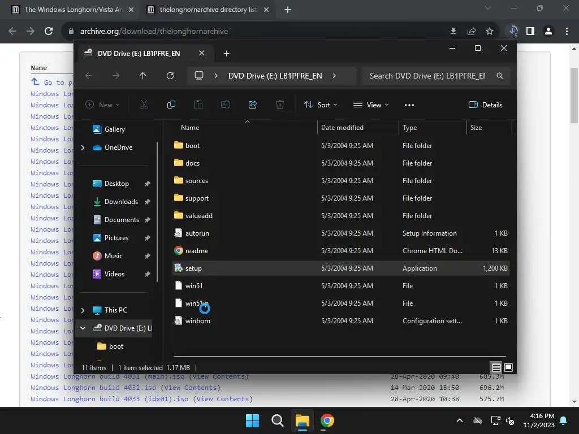Open the Sort dropdown
Screen dimensions: 579x434
click(x=321, y=105)
